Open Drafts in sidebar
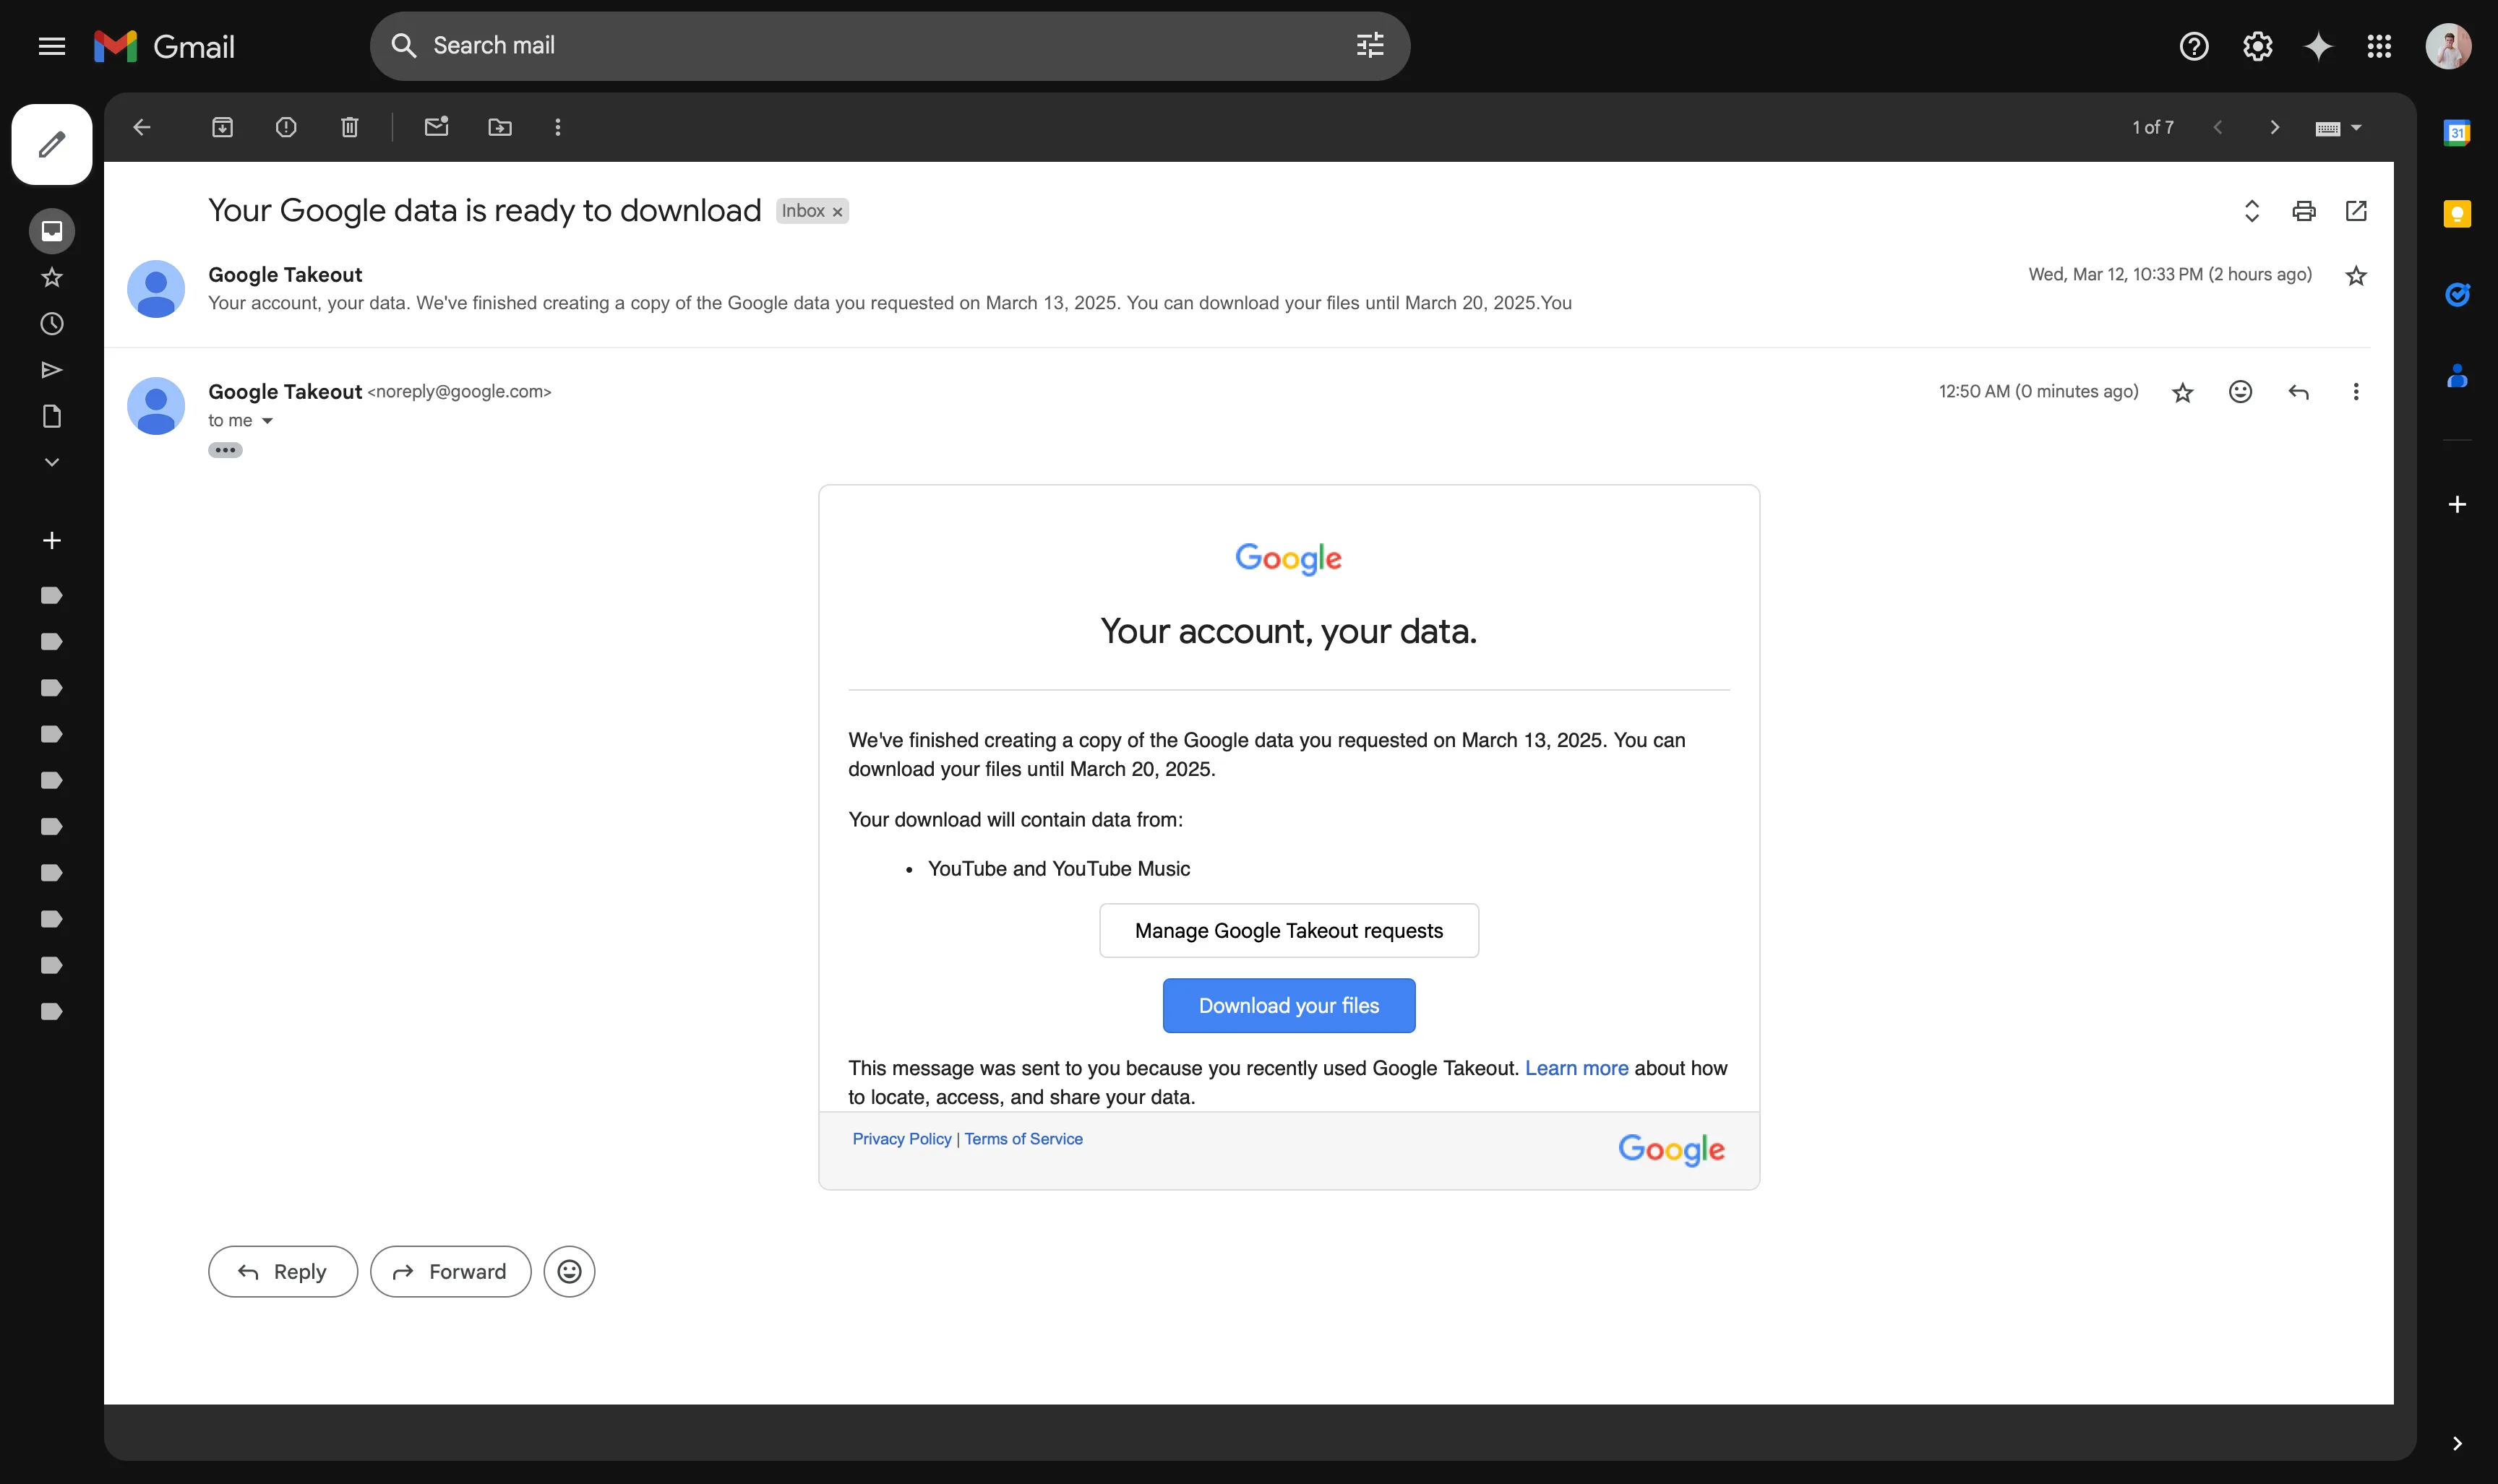2498x1484 pixels. 52,416
